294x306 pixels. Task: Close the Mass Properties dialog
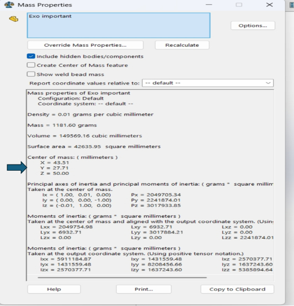pos(270,5)
